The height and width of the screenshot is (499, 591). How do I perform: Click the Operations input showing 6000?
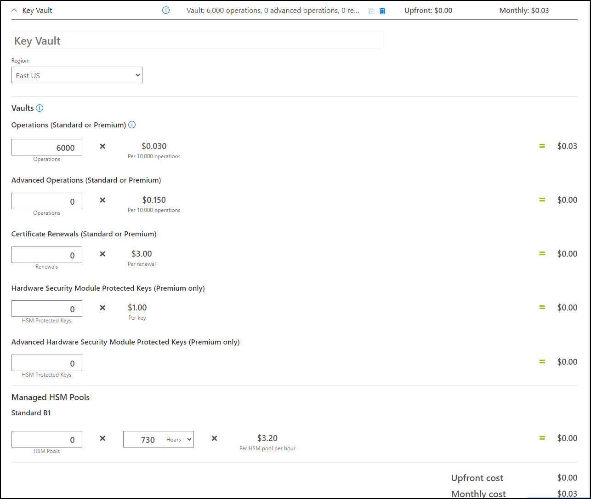click(47, 147)
